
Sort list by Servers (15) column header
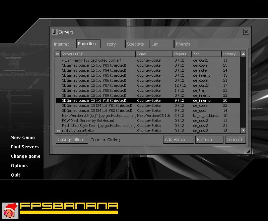click(97, 54)
